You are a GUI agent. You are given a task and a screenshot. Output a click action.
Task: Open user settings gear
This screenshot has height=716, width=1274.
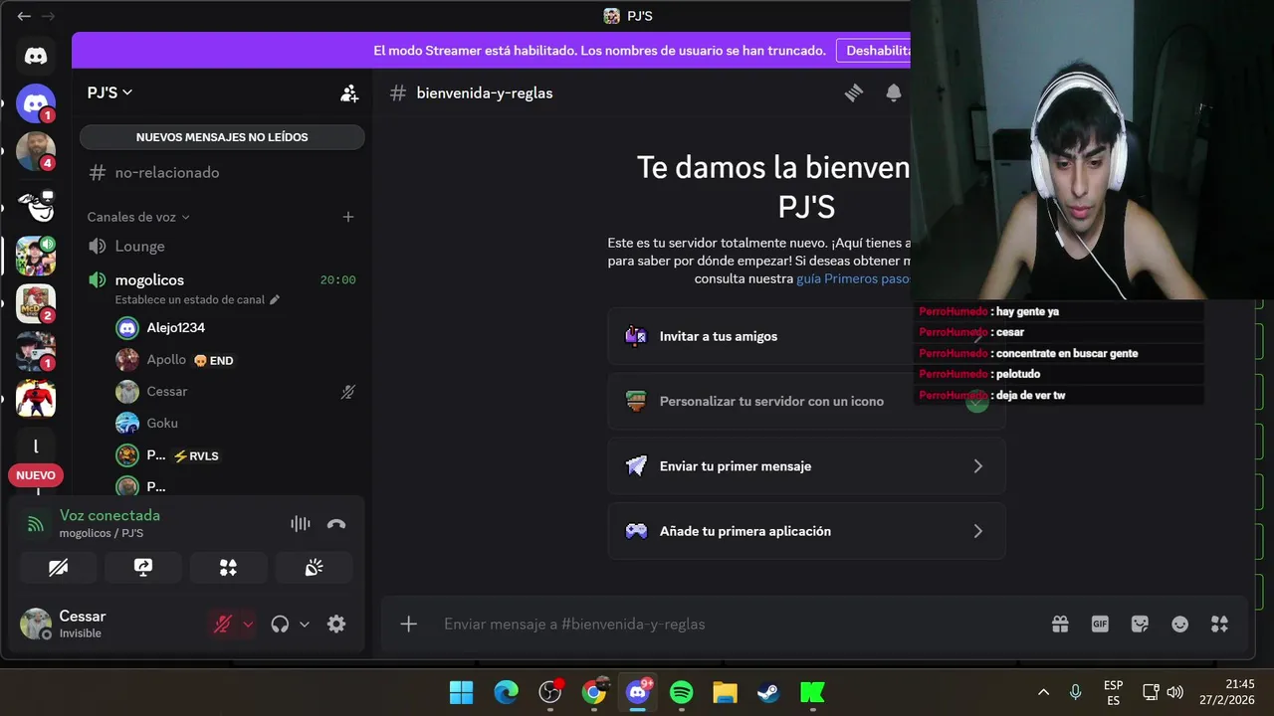point(336,624)
